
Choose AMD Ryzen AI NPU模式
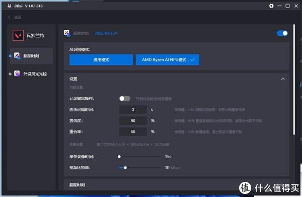tap(168, 60)
